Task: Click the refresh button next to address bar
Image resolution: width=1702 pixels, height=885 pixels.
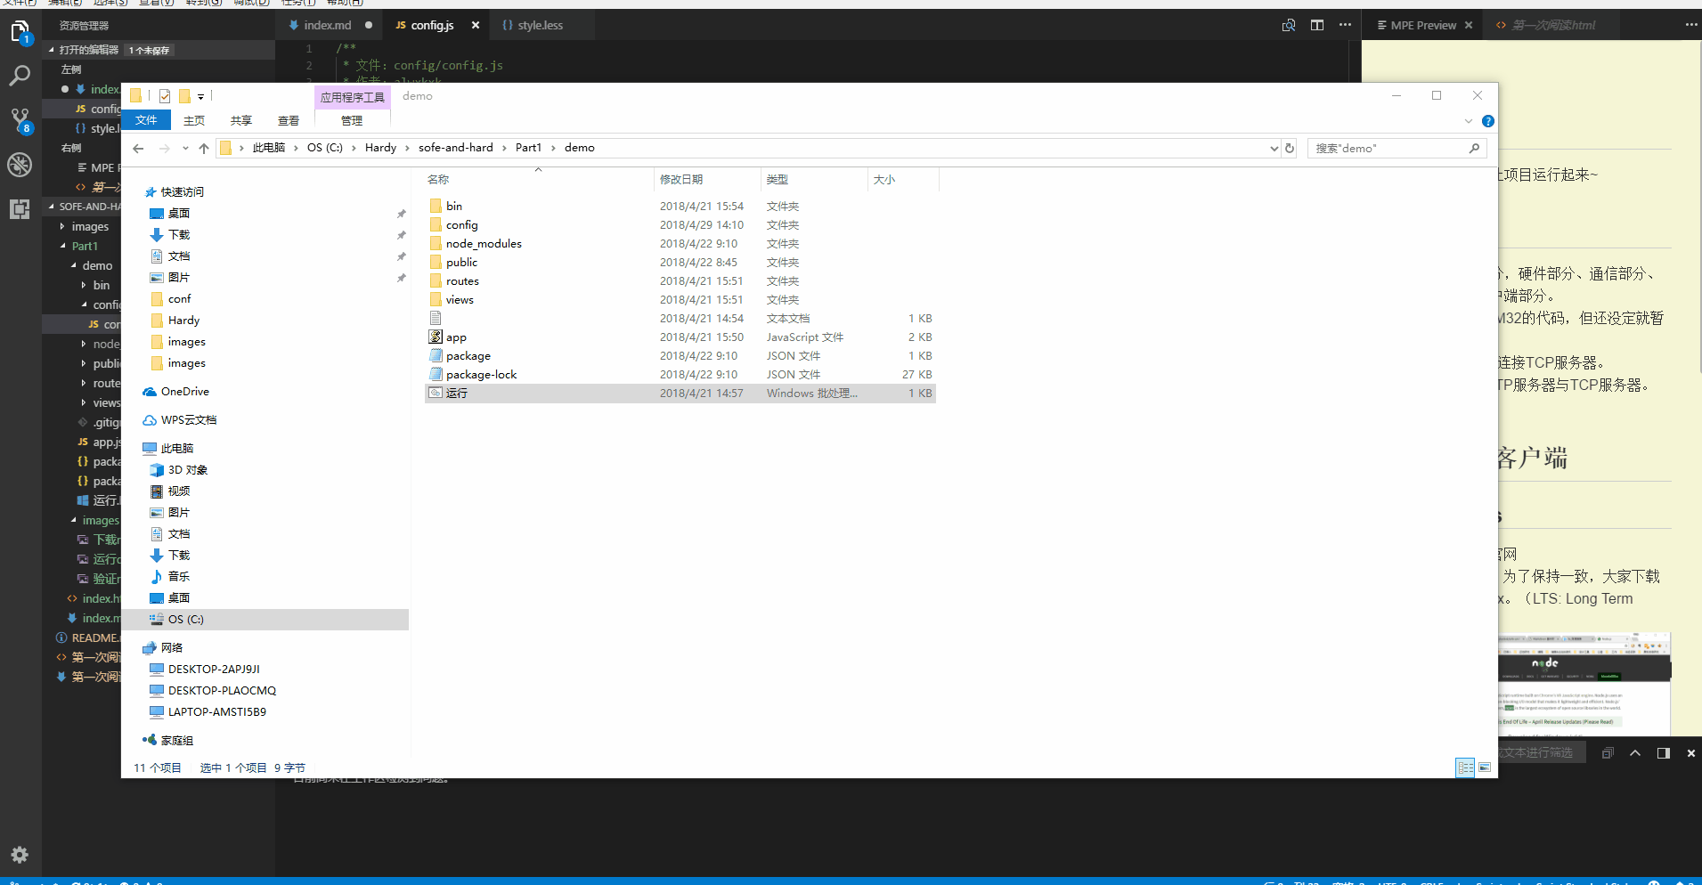Action: [1290, 148]
